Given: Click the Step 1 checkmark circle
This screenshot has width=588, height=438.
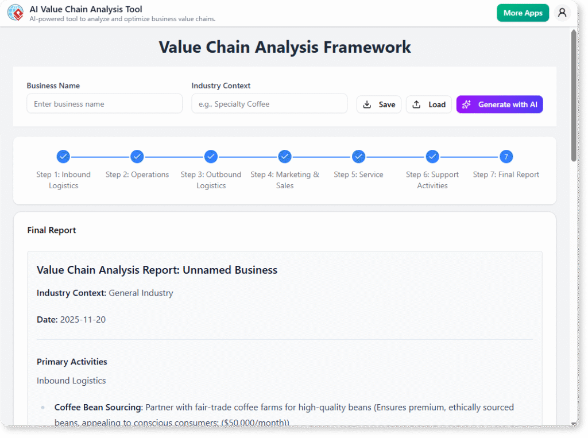Looking at the screenshot, I should [63, 156].
